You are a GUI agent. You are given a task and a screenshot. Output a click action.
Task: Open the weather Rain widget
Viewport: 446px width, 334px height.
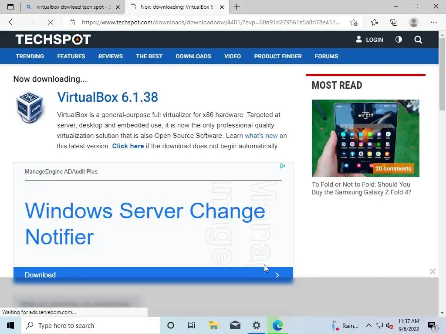pos(345,326)
